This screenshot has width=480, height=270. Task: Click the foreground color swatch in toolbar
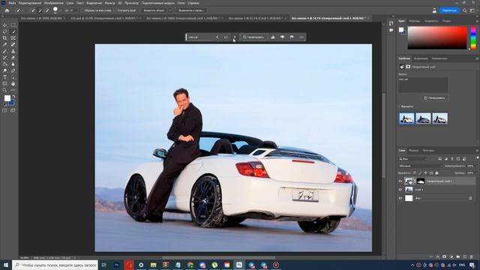point(7,98)
